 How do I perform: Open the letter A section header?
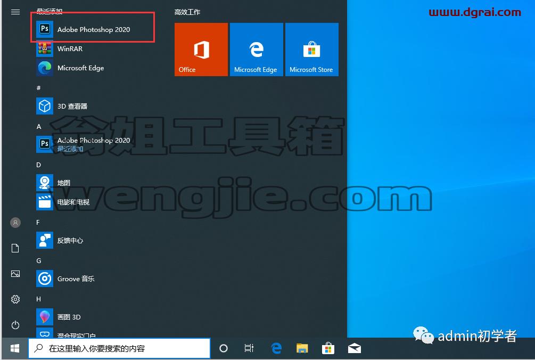pyautogui.click(x=39, y=127)
